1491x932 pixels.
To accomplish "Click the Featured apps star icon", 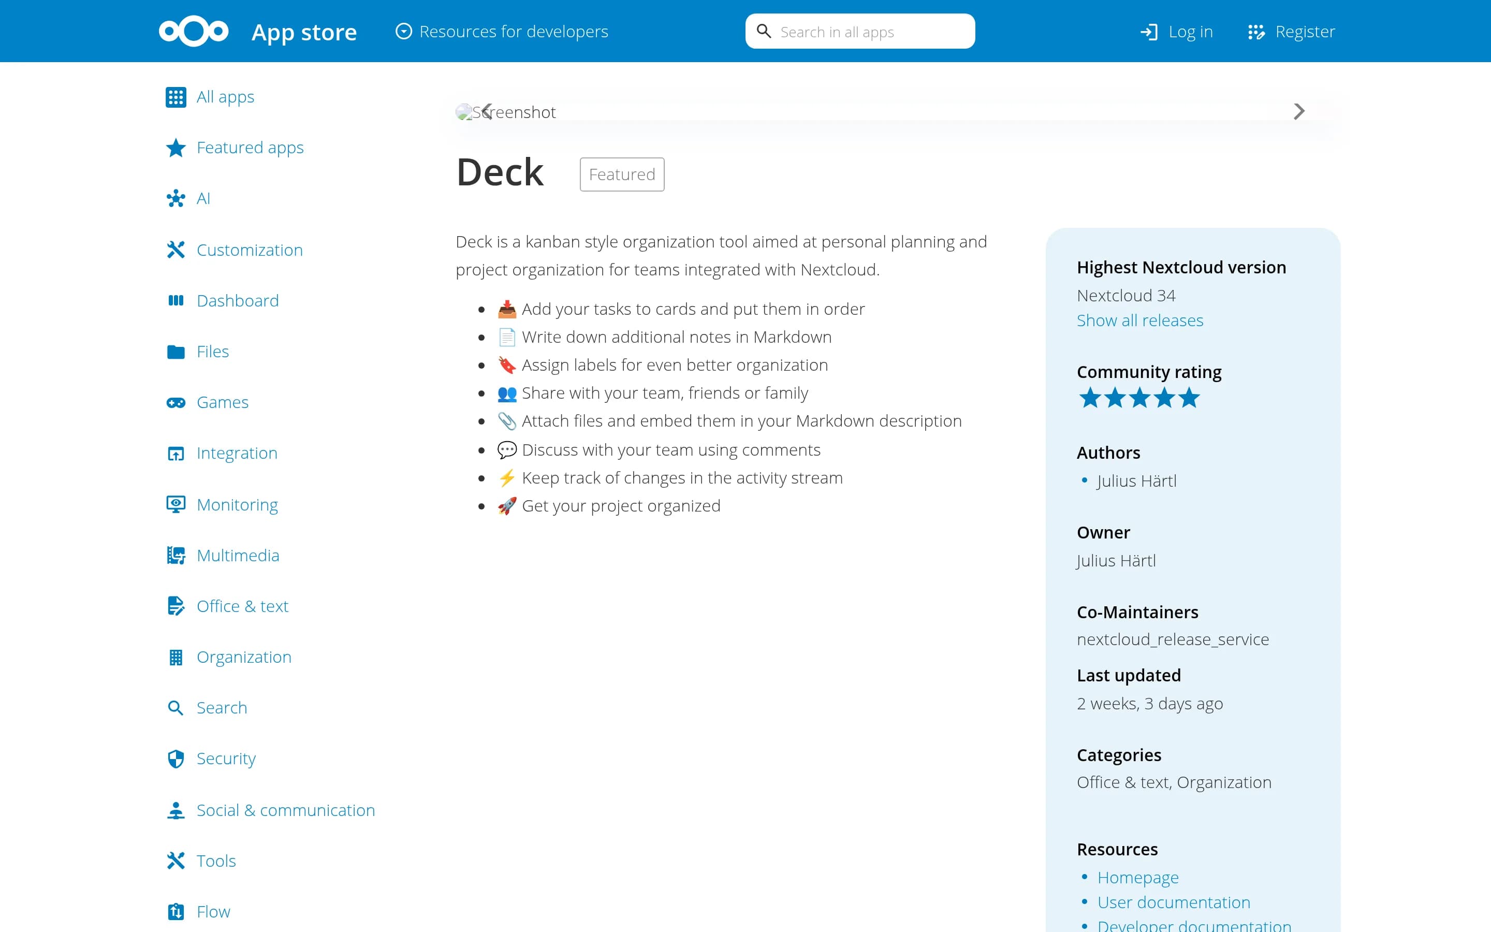I will 176,148.
